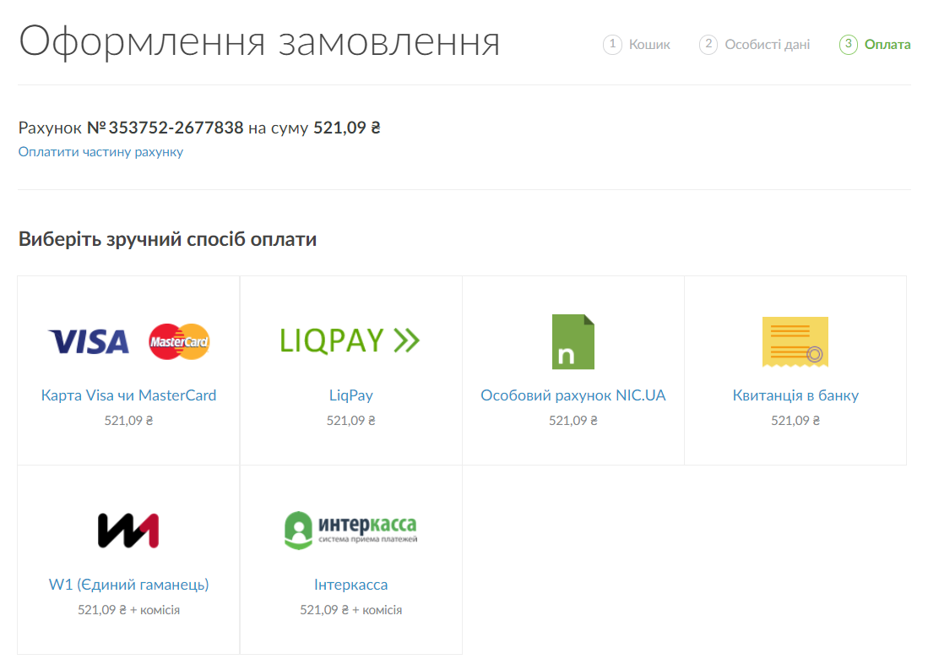This screenshot has height=670, width=928.
Task: Click the circled number 1 step icon
Action: [612, 45]
